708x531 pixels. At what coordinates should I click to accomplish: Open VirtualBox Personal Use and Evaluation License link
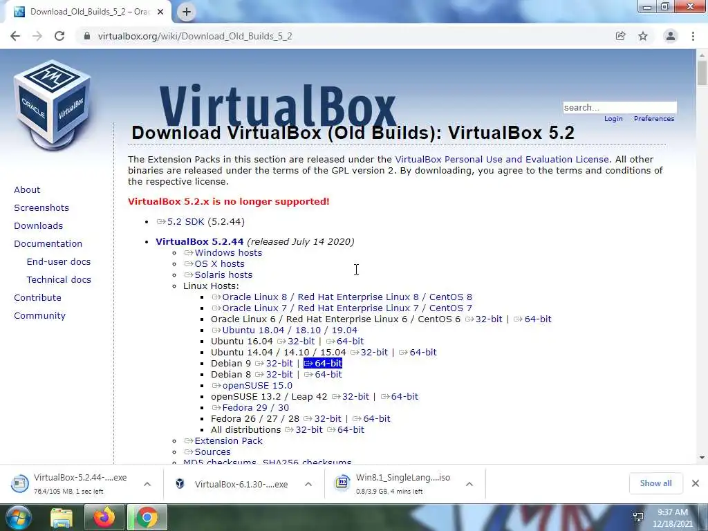(x=502, y=160)
